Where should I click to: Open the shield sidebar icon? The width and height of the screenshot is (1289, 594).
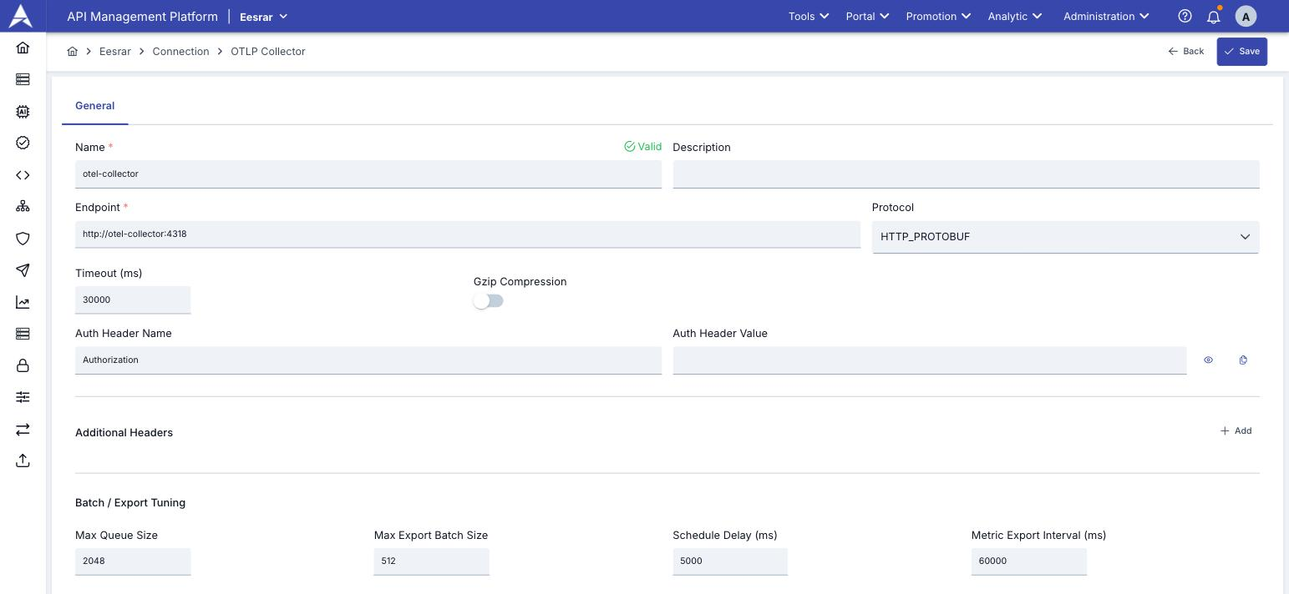click(23, 239)
